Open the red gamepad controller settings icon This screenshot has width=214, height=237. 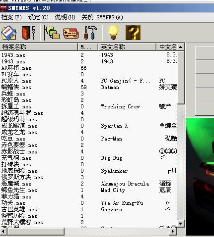coord(71,33)
